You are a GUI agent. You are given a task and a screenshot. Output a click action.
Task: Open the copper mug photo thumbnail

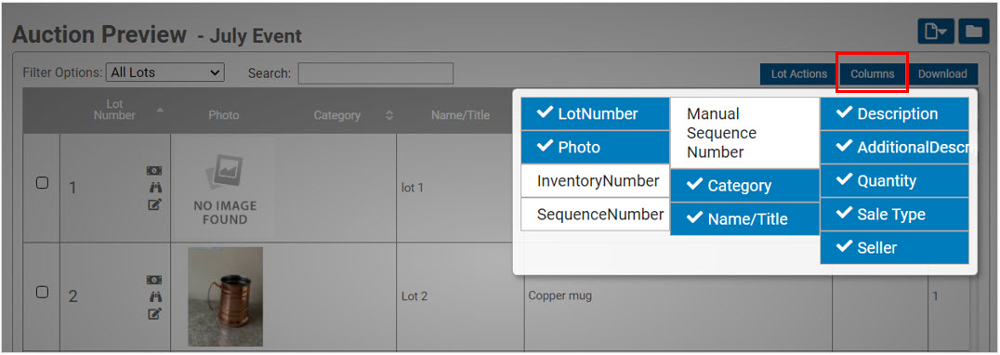coord(225,296)
